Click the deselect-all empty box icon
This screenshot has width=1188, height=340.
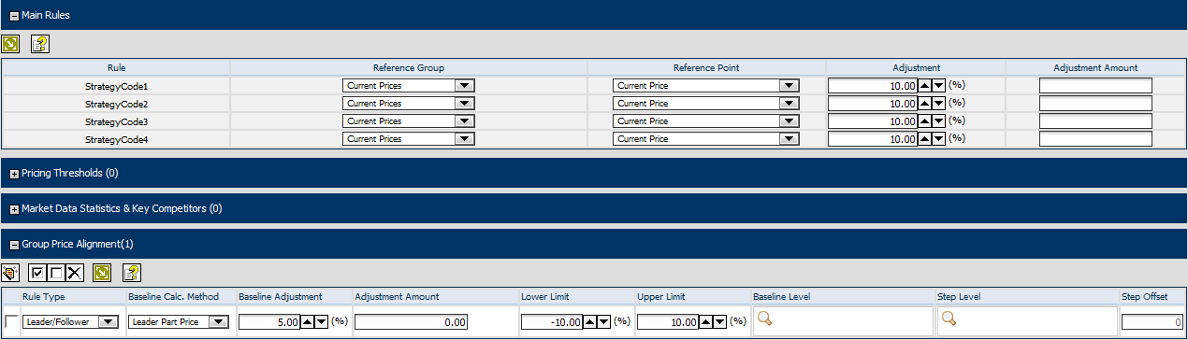56,273
